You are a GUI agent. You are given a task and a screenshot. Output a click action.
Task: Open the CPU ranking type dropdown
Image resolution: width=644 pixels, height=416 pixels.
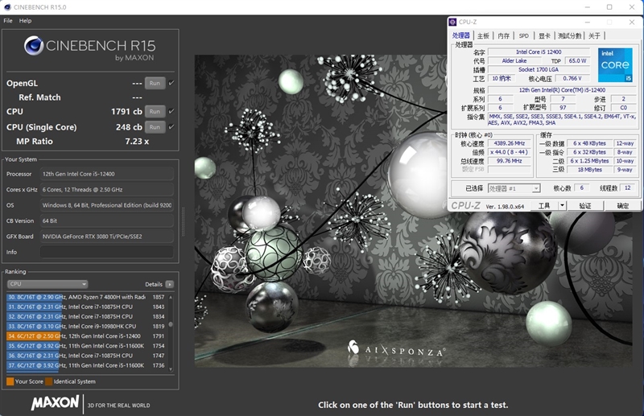[x=47, y=284]
